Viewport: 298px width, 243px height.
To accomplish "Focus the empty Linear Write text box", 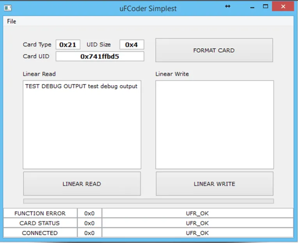I will coord(215,124).
